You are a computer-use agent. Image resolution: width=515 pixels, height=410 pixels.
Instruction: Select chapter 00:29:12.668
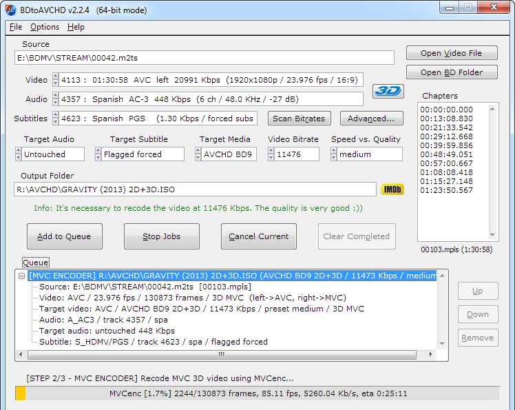click(x=446, y=136)
